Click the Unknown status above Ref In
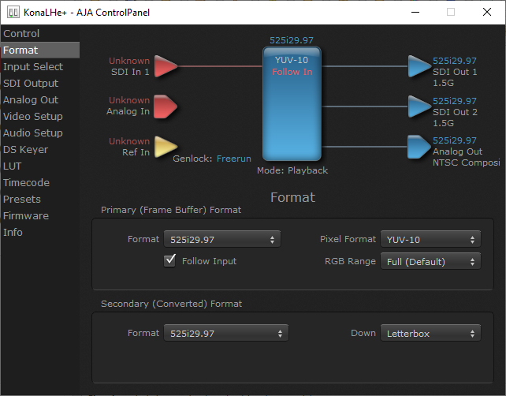This screenshot has width=506, height=396. coord(129,141)
